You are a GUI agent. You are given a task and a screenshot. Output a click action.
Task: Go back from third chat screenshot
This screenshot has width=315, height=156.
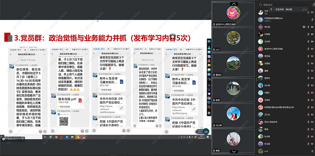click(94, 53)
